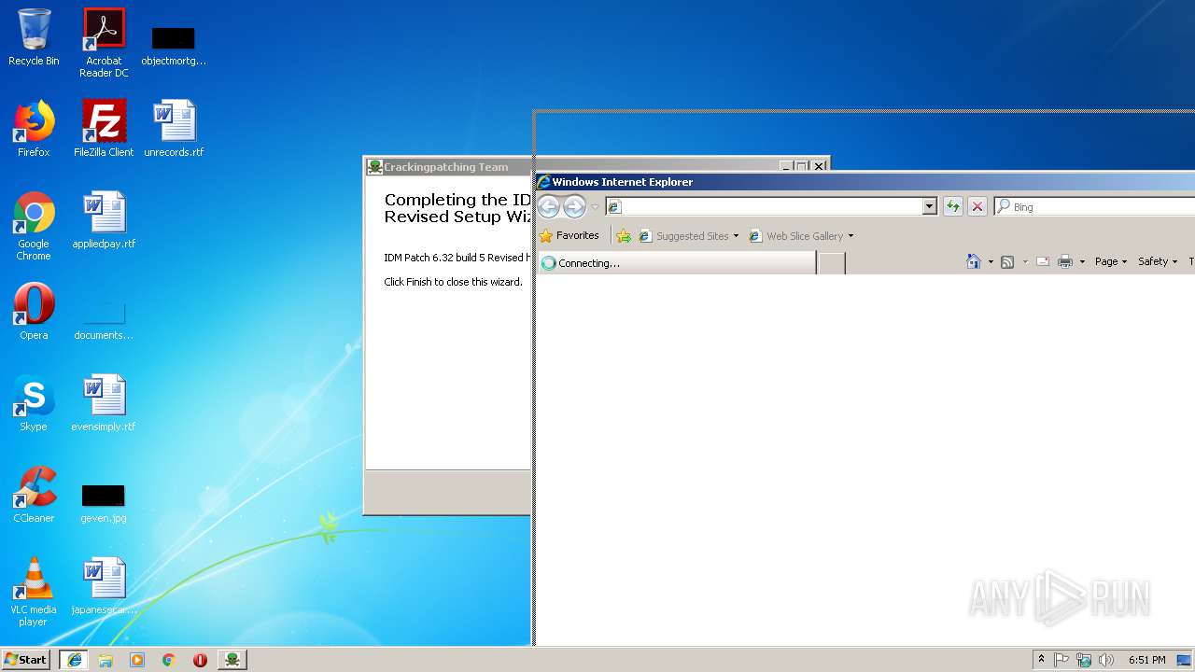Viewport: 1195px width, 672px height.
Task: Show hidden system tray icons
Action: tap(1041, 660)
